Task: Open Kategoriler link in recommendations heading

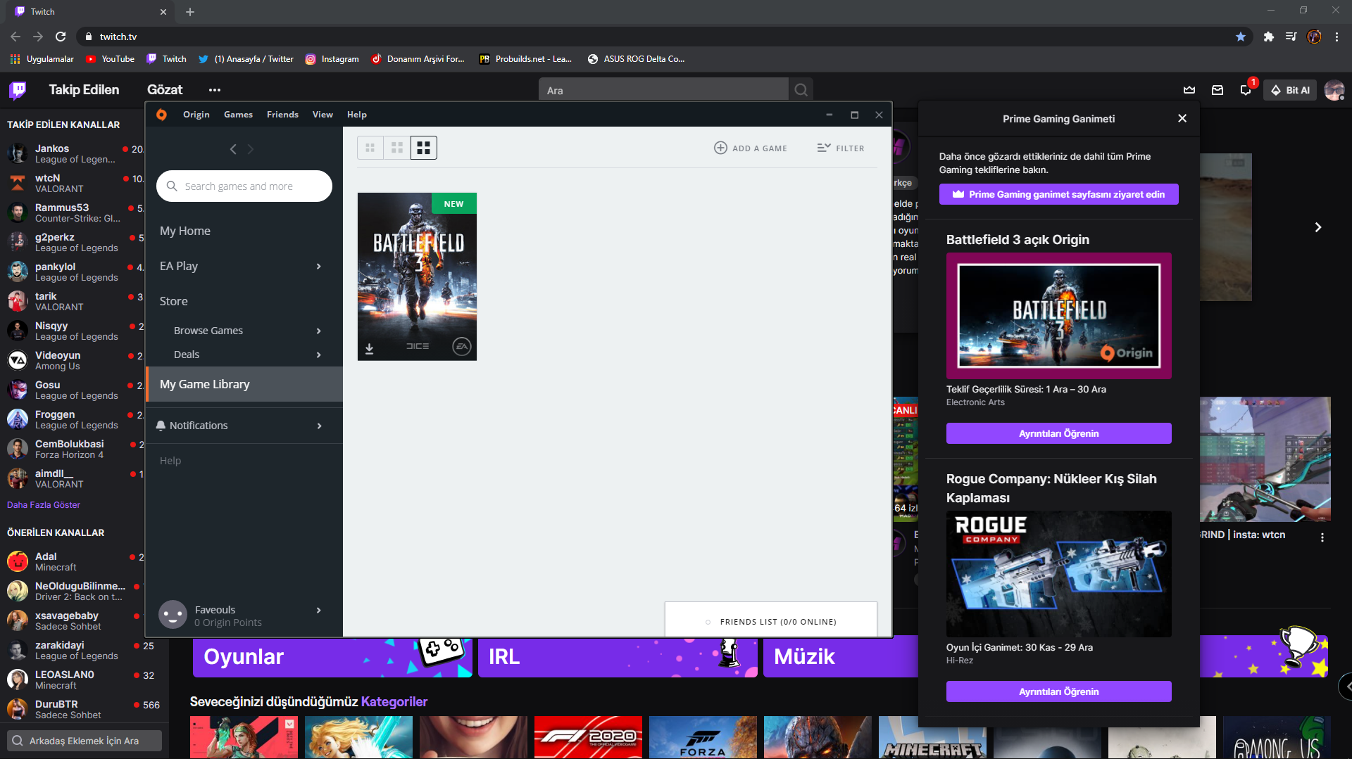Action: click(x=394, y=701)
